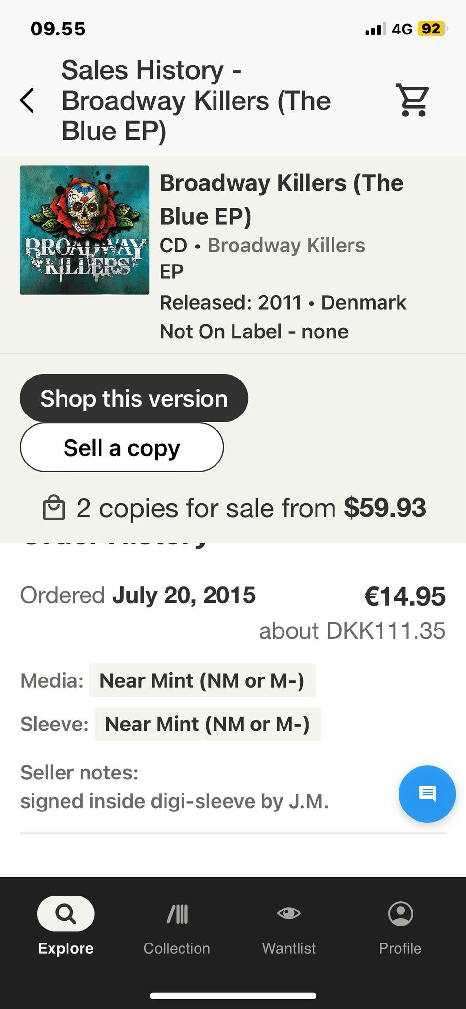Viewport: 466px width, 1009px height.
Task: Tap the Sell a copy button
Action: click(122, 447)
